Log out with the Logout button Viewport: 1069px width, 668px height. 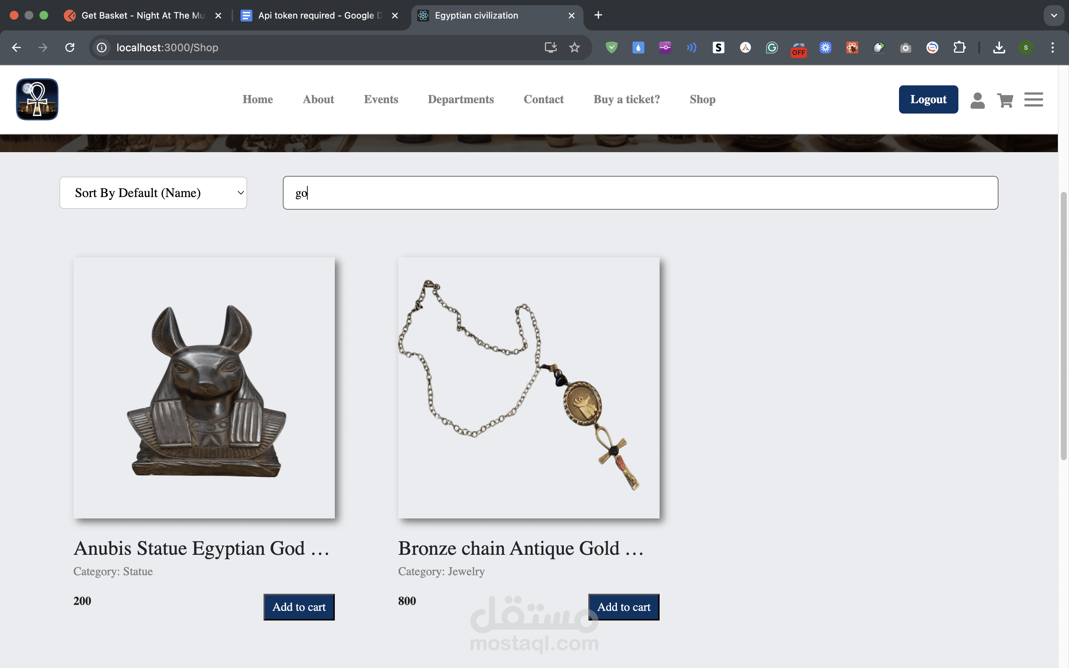(x=928, y=99)
